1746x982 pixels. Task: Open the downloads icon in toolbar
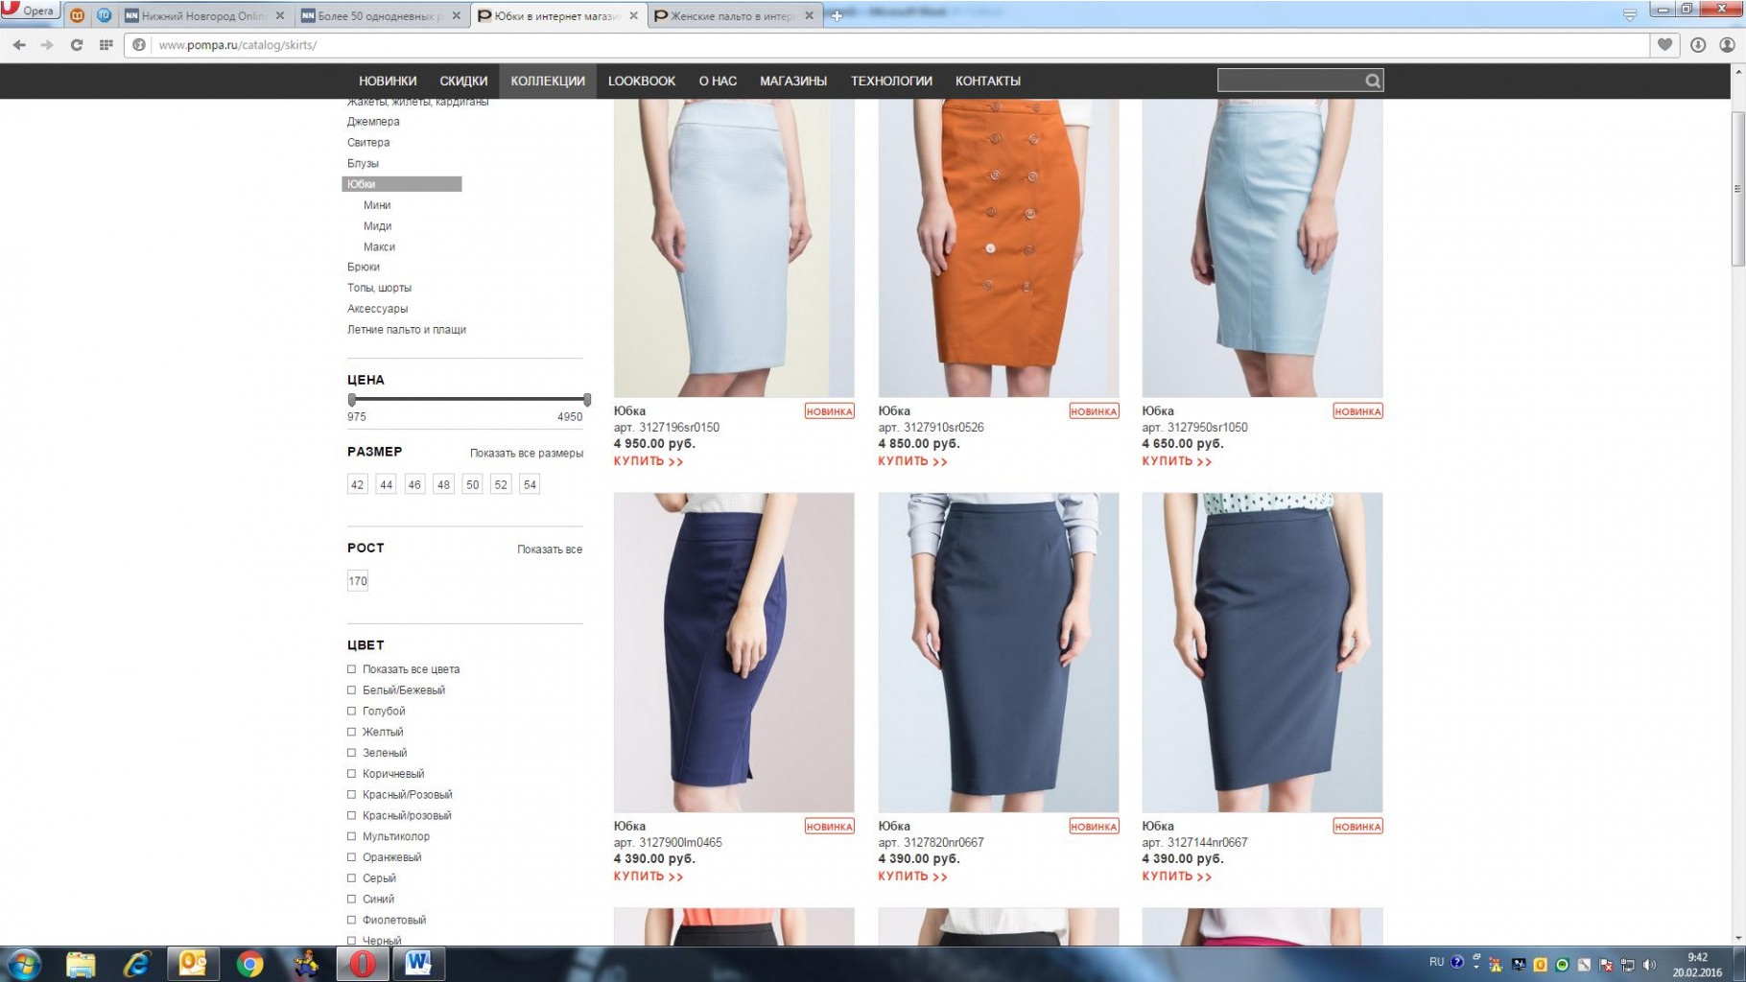1698,45
